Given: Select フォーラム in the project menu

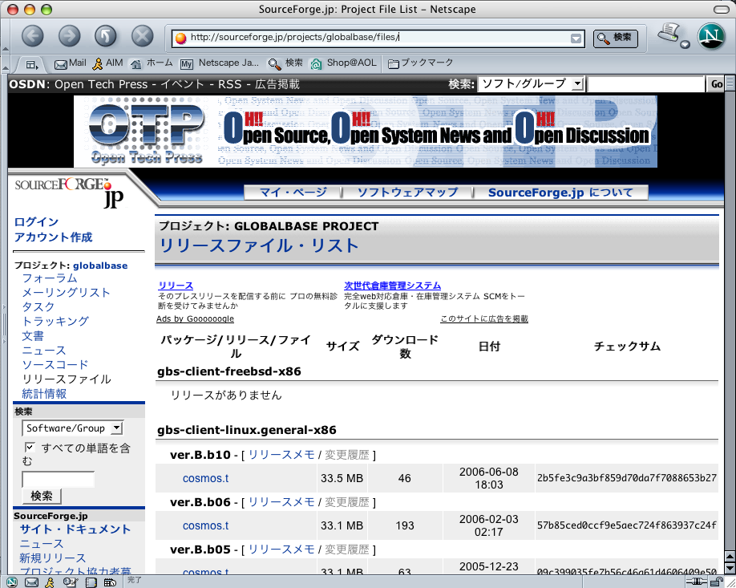Looking at the screenshot, I should pos(50,278).
